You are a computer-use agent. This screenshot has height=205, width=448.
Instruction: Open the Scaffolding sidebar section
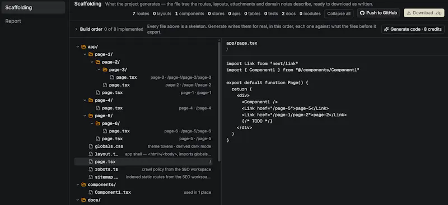click(33, 8)
